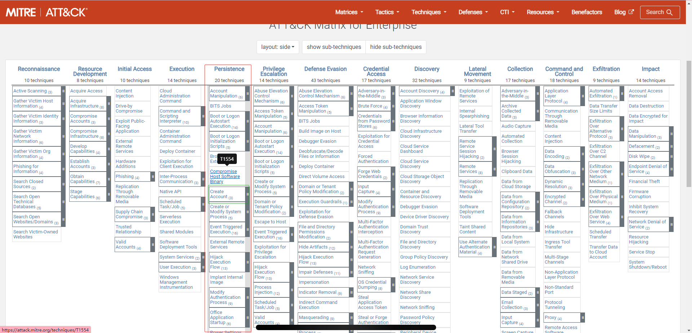692x333 pixels.
Task: Expand Hide Artifacts sub-techniques handle
Action: pos(351,247)
